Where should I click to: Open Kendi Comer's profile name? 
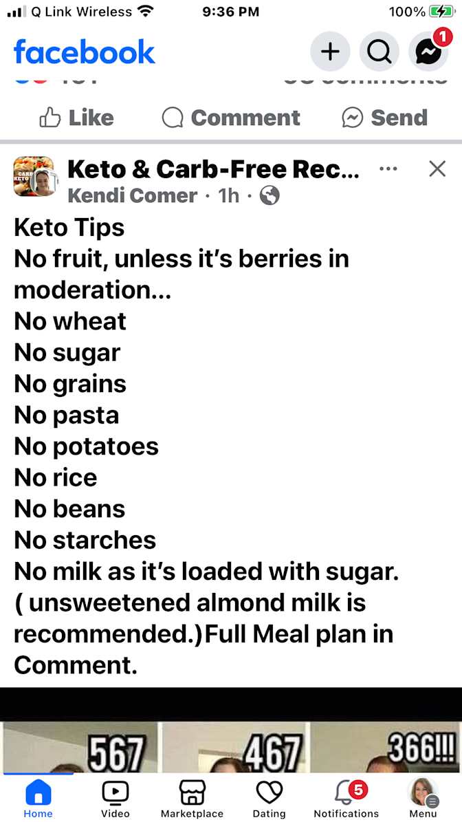[133, 195]
